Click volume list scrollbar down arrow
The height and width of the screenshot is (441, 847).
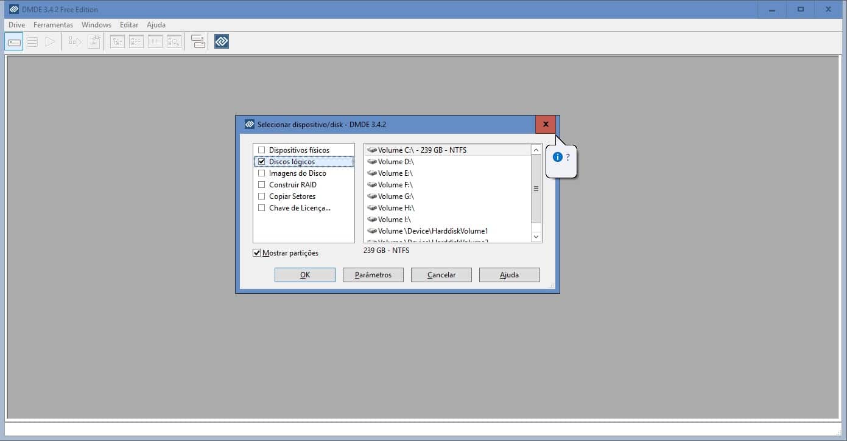(x=536, y=237)
